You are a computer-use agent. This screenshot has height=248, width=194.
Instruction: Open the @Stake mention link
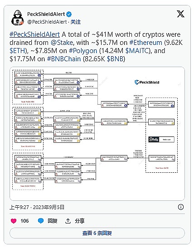62,43
